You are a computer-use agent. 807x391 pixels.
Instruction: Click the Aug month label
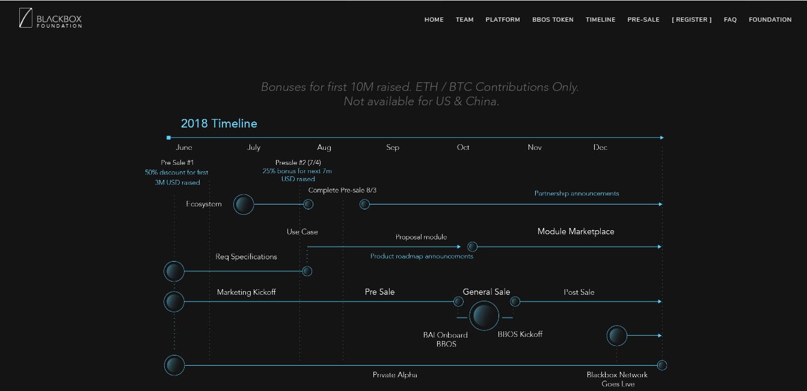point(324,147)
